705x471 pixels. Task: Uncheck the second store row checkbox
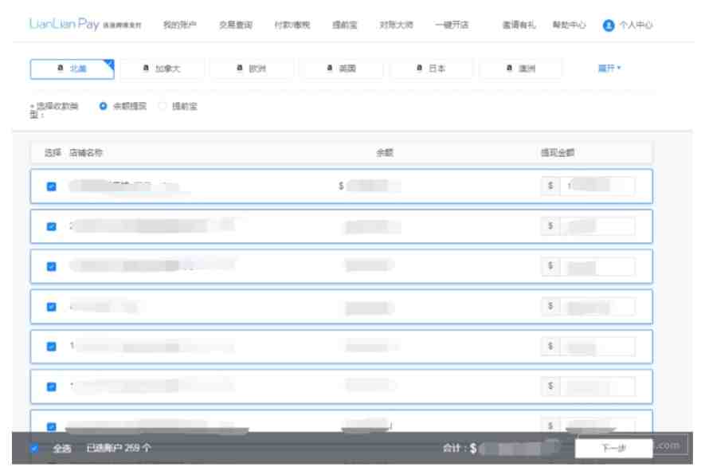(52, 226)
